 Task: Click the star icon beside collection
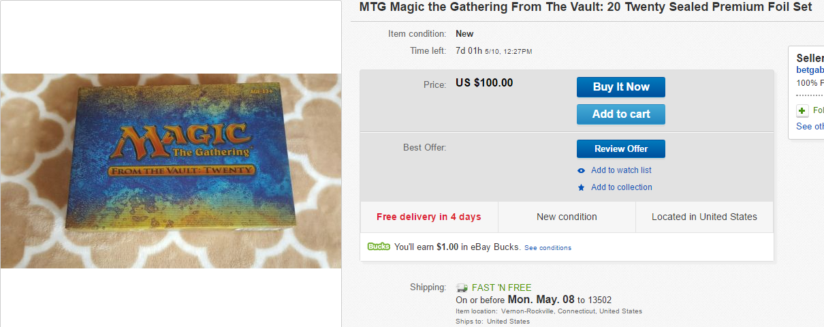(x=581, y=187)
